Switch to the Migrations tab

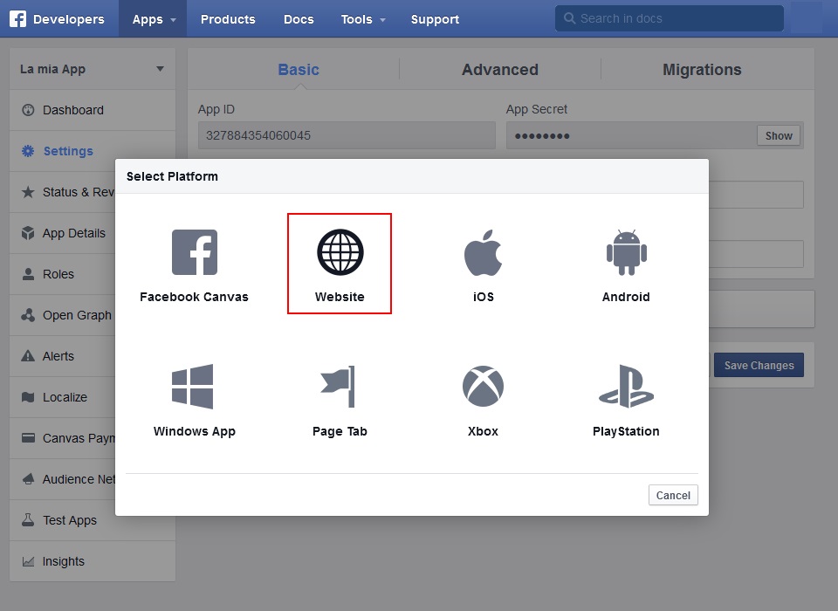point(702,70)
